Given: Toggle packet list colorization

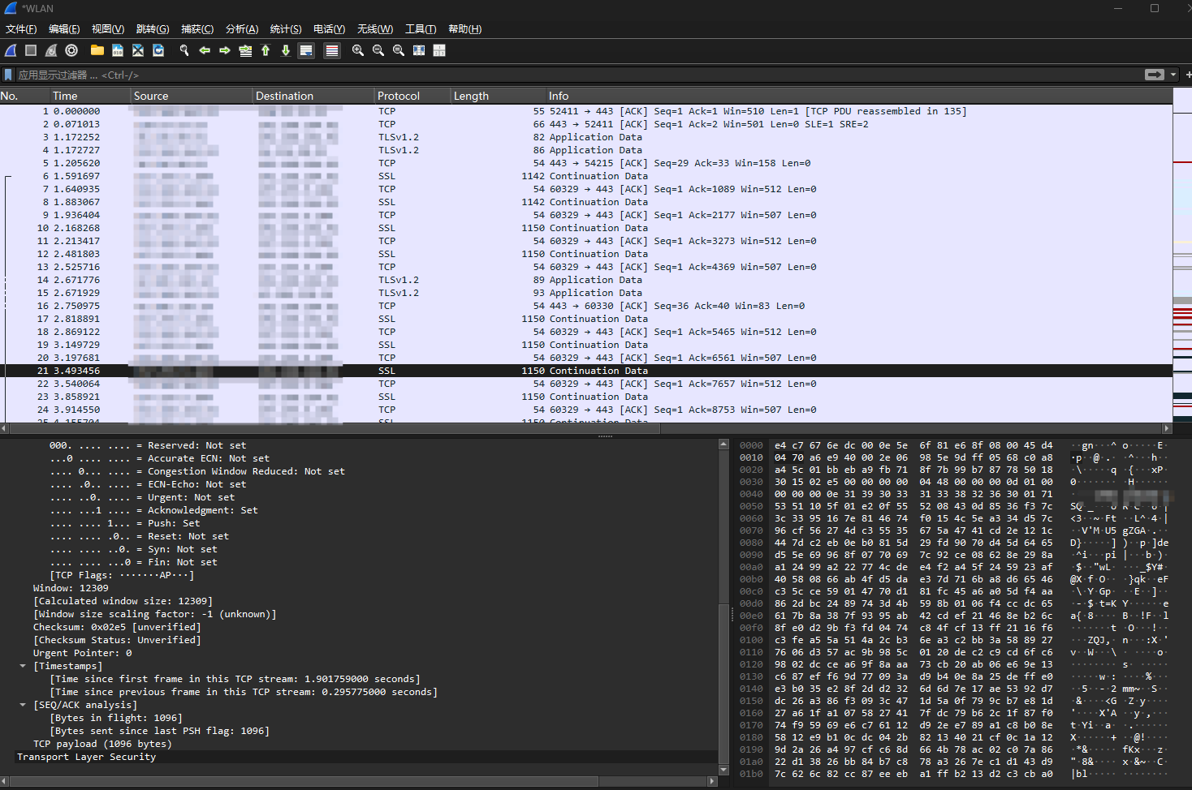Looking at the screenshot, I should click(331, 50).
